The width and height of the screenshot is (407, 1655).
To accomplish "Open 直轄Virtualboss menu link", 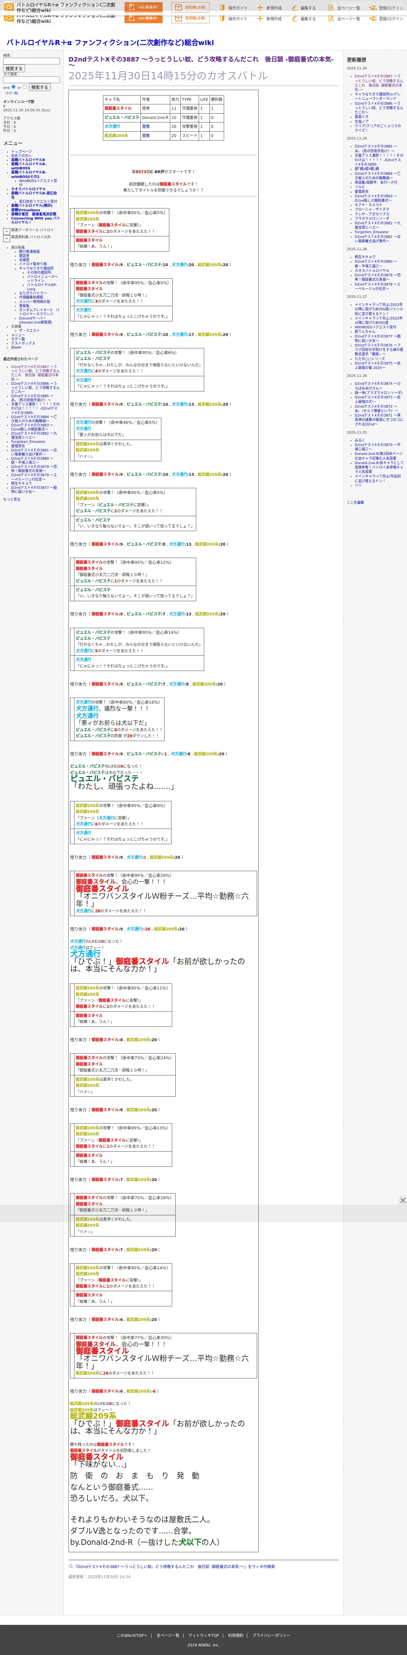I will pos(26,210).
